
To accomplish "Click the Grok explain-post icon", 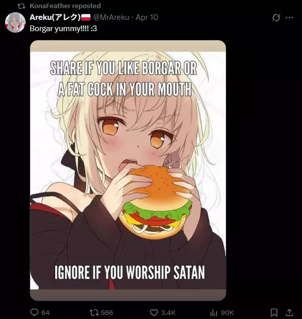I will 276,17.
